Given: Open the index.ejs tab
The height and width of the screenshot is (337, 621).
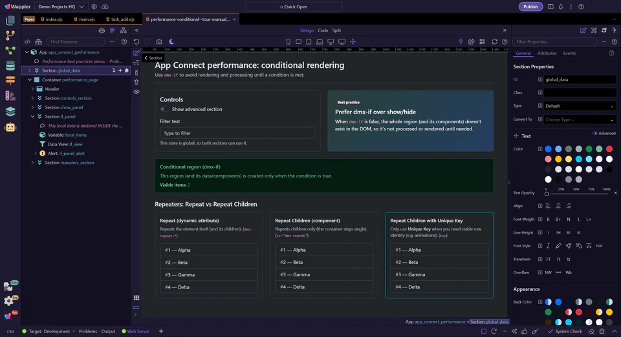Looking at the screenshot, I should coord(52,19).
